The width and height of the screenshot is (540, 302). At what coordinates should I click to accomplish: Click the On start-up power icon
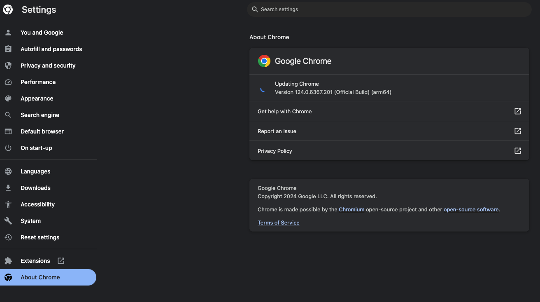pyautogui.click(x=8, y=148)
